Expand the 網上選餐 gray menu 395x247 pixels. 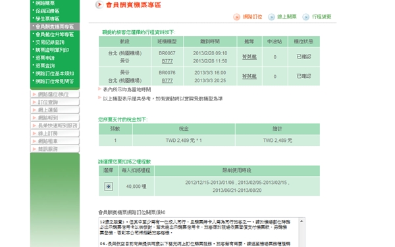[x=55, y=110]
